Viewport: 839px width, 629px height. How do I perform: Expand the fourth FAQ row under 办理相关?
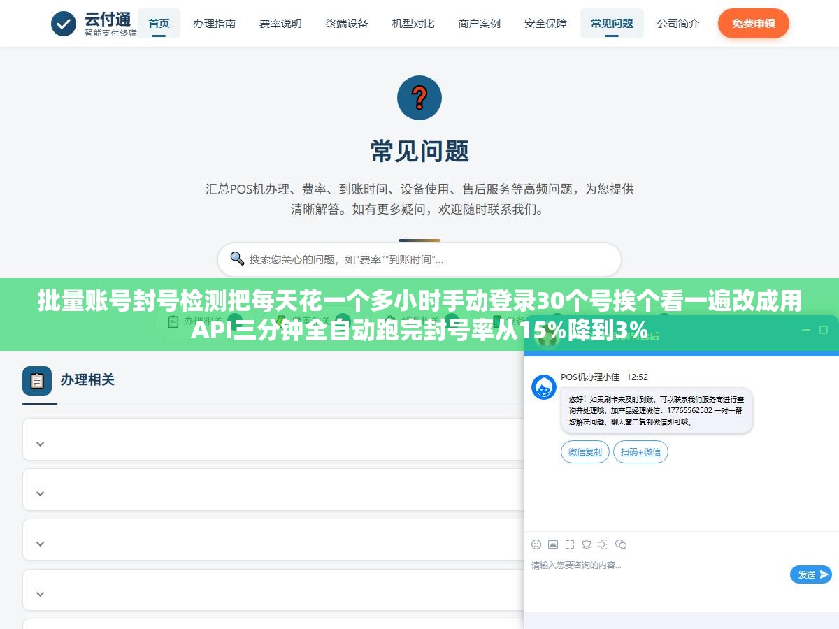273,591
